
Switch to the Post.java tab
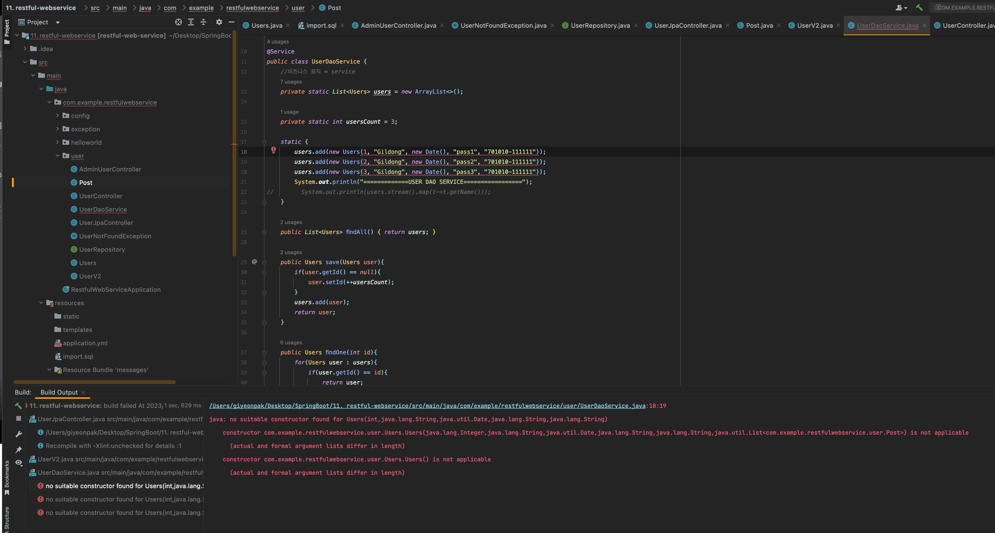pyautogui.click(x=759, y=25)
